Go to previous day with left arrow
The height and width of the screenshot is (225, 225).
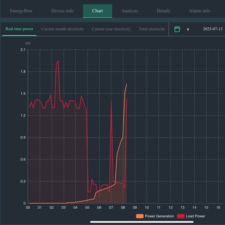[x=188, y=29]
